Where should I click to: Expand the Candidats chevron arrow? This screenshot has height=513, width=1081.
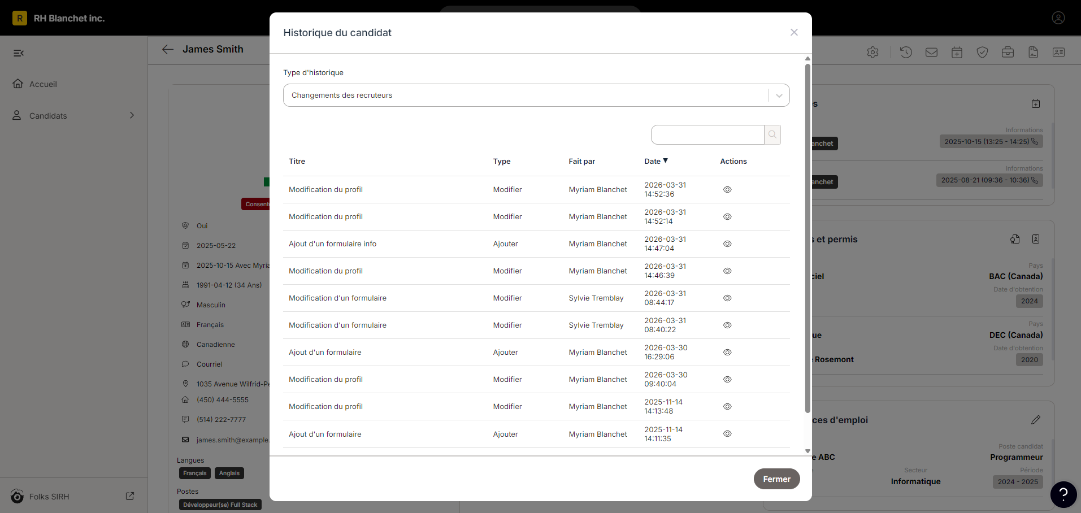point(132,115)
